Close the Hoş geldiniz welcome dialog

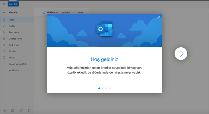click(x=159, y=17)
